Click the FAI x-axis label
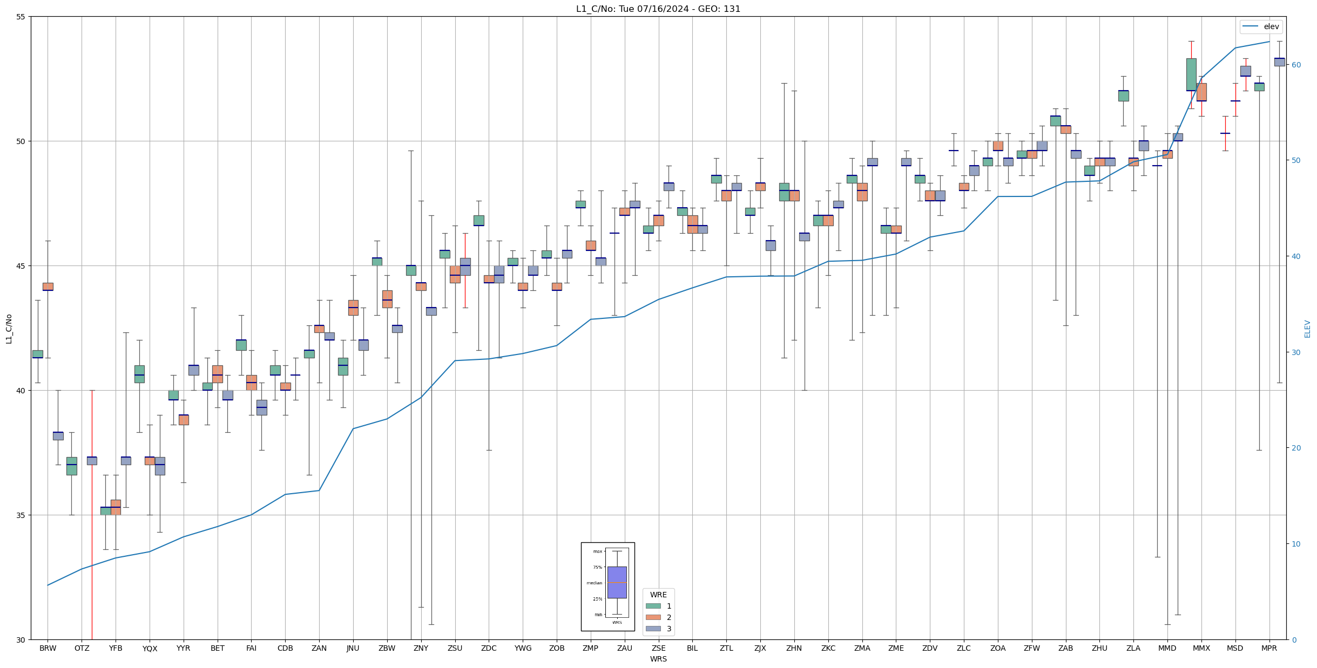Image resolution: width=1317 pixels, height=668 pixels. coord(251,648)
